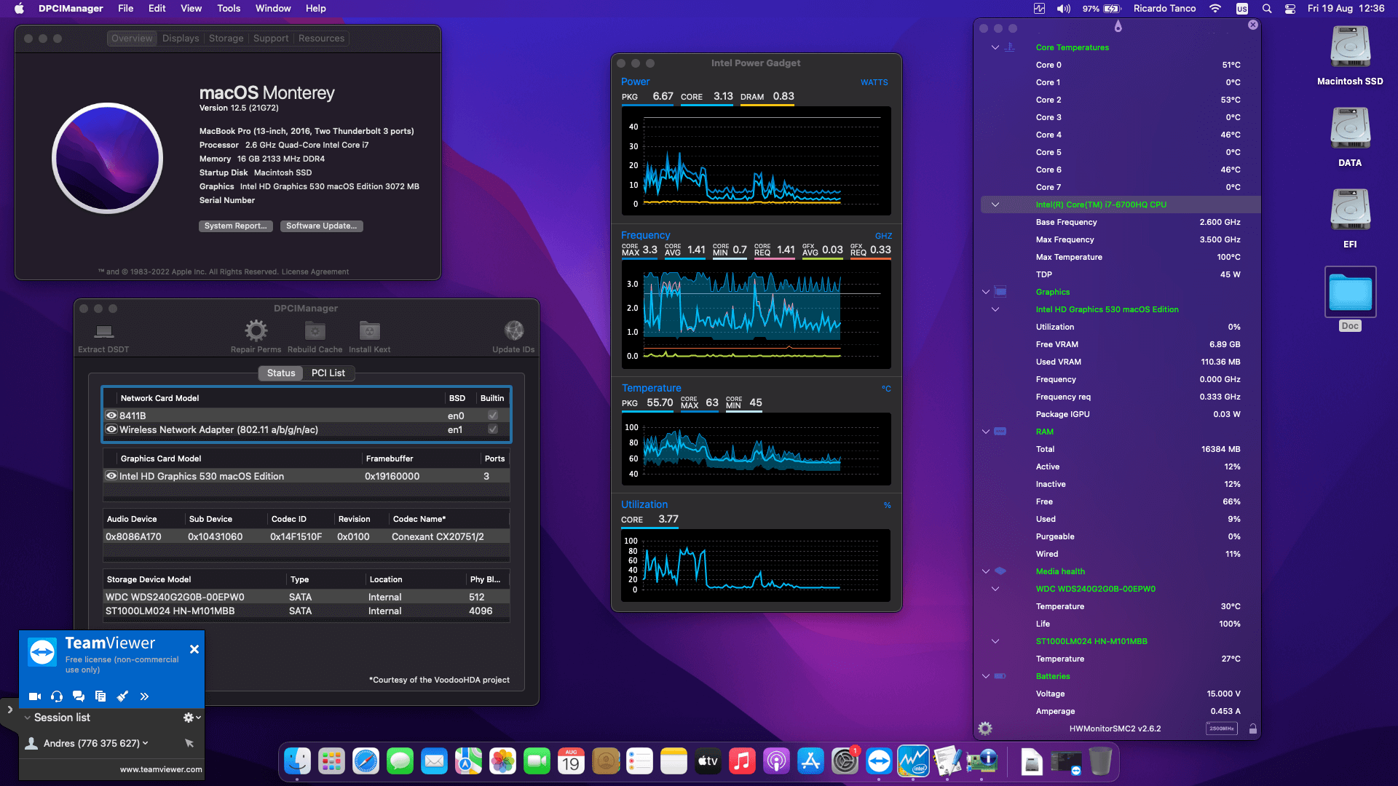Click the System Report button

click(235, 226)
